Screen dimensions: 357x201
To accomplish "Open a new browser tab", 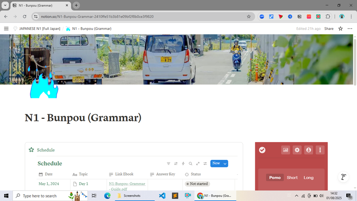I will point(76,5).
